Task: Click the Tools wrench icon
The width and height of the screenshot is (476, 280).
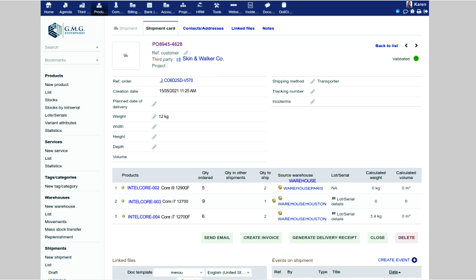Action: (217, 5)
